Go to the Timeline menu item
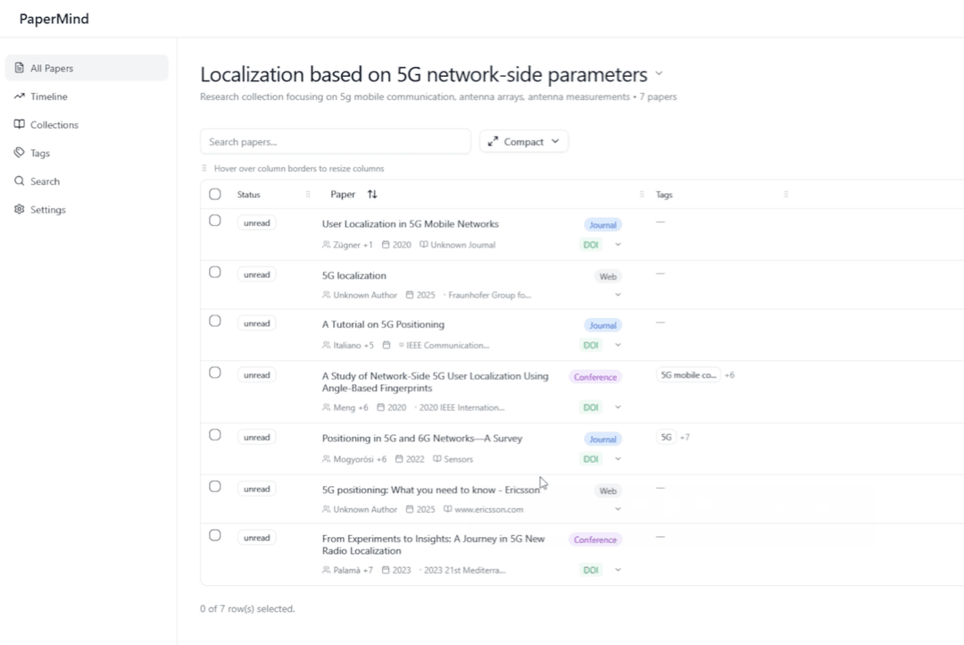Screen dimensions: 964x645 (x=49, y=96)
